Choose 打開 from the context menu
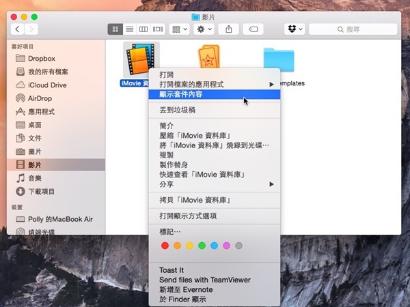410x307 pixels. tap(215, 74)
